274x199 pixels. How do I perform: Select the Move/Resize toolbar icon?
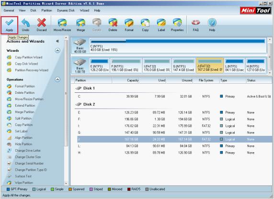[62, 22]
